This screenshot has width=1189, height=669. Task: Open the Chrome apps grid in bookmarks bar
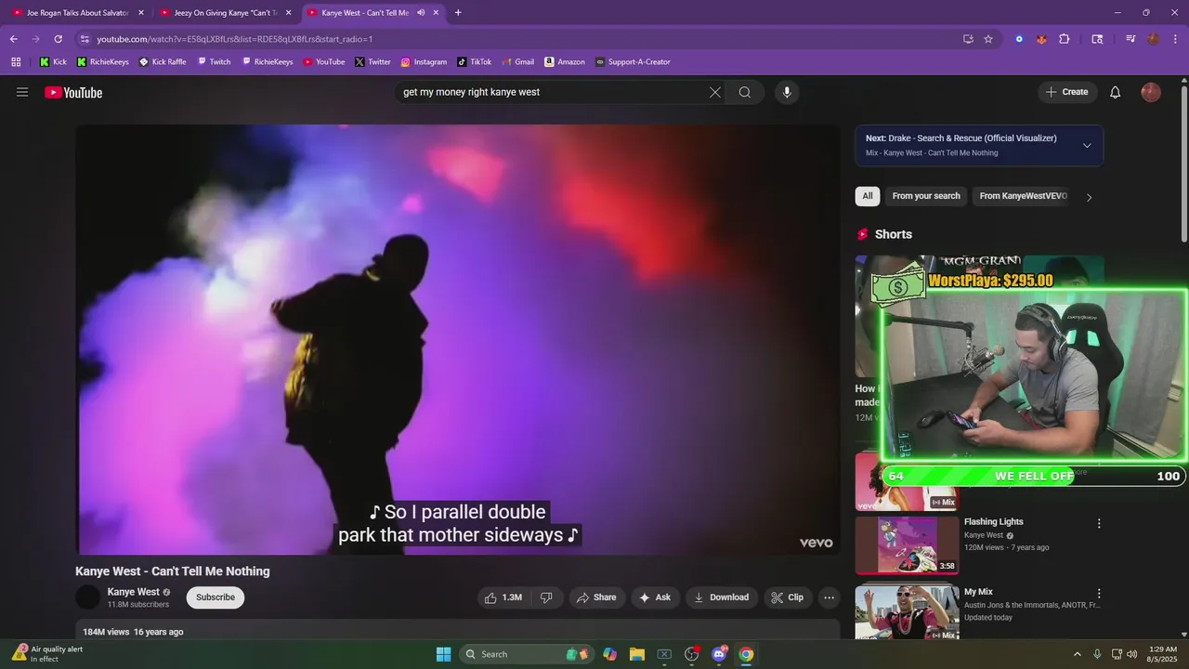point(16,62)
